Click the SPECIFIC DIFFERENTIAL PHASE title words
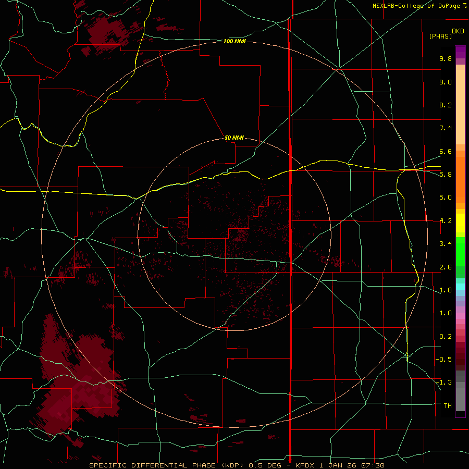The height and width of the screenshot is (469, 469). tap(152, 465)
